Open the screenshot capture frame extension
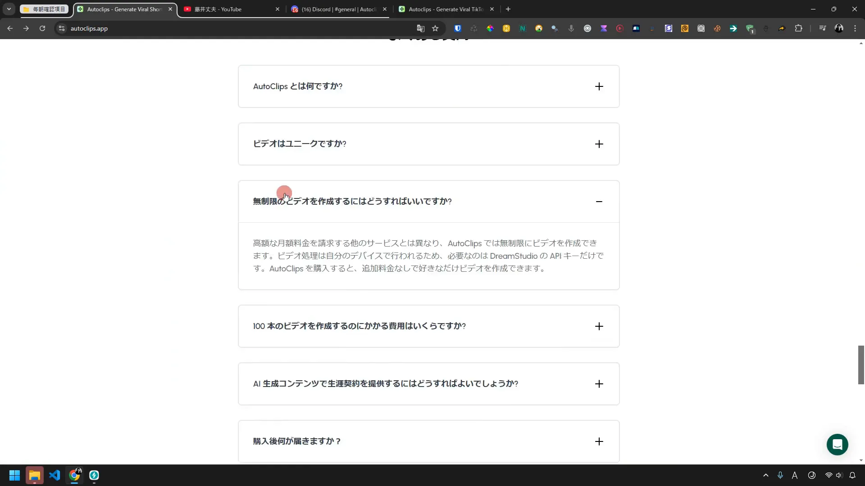Image resolution: width=865 pixels, height=486 pixels. point(701,28)
